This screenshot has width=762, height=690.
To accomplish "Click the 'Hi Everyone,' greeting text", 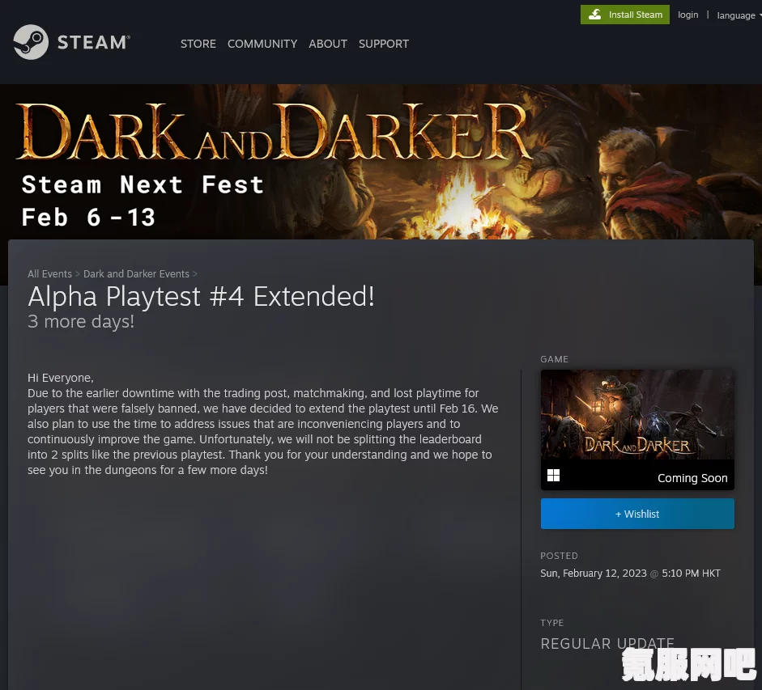I will 60,378.
